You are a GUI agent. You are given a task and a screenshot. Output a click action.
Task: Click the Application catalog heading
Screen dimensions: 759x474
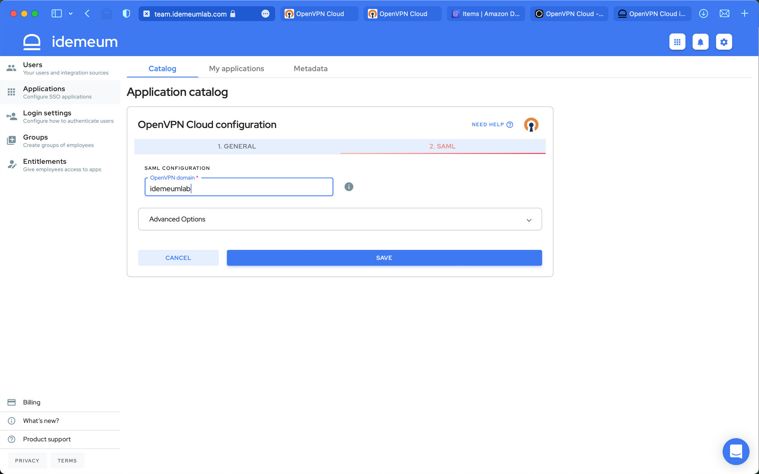[177, 92]
